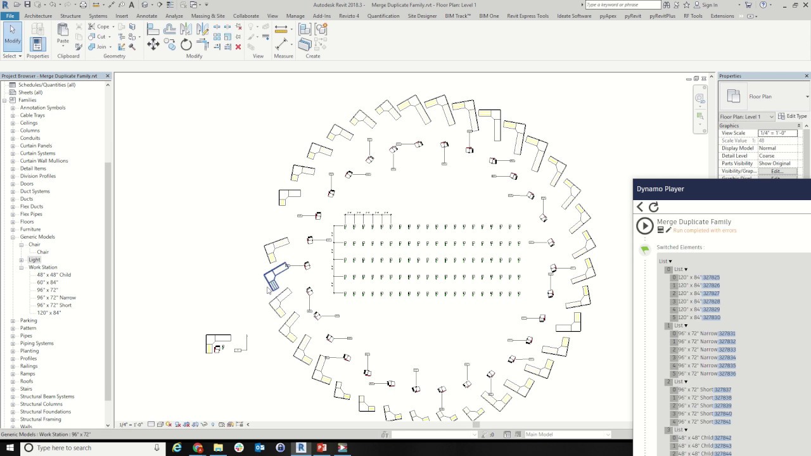Switch to the Annotate ribbon tab
This screenshot has height=456, width=811.
click(x=146, y=16)
